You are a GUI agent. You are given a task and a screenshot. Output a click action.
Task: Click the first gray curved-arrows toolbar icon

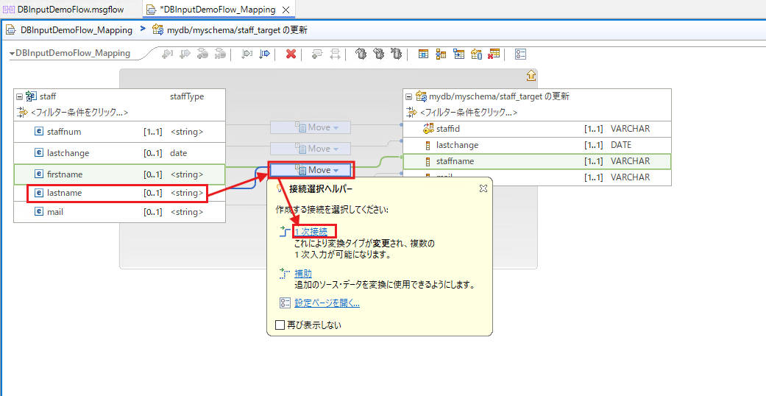click(361, 54)
